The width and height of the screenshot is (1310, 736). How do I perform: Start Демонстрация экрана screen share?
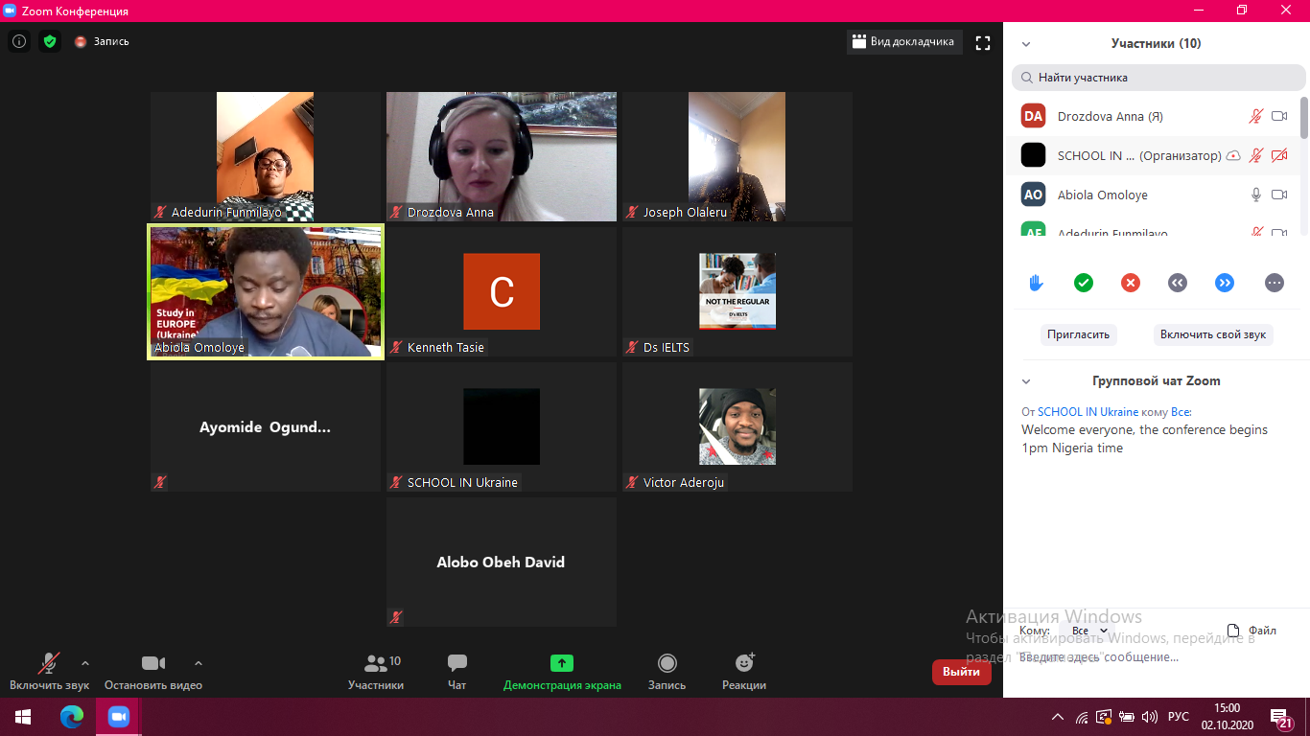(562, 670)
